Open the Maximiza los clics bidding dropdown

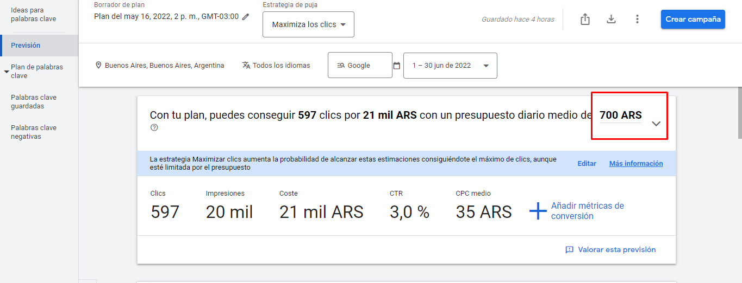[308, 25]
